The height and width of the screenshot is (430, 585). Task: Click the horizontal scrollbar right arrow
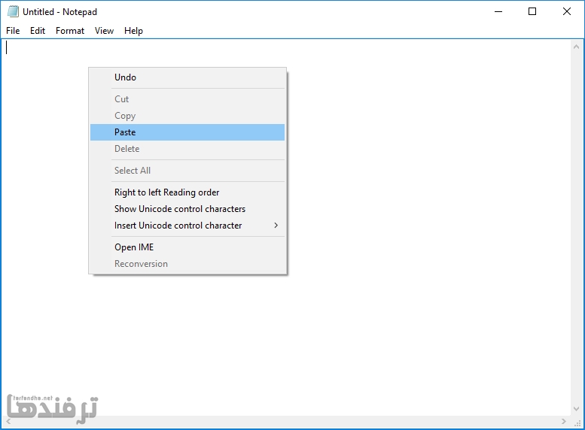tap(564, 422)
